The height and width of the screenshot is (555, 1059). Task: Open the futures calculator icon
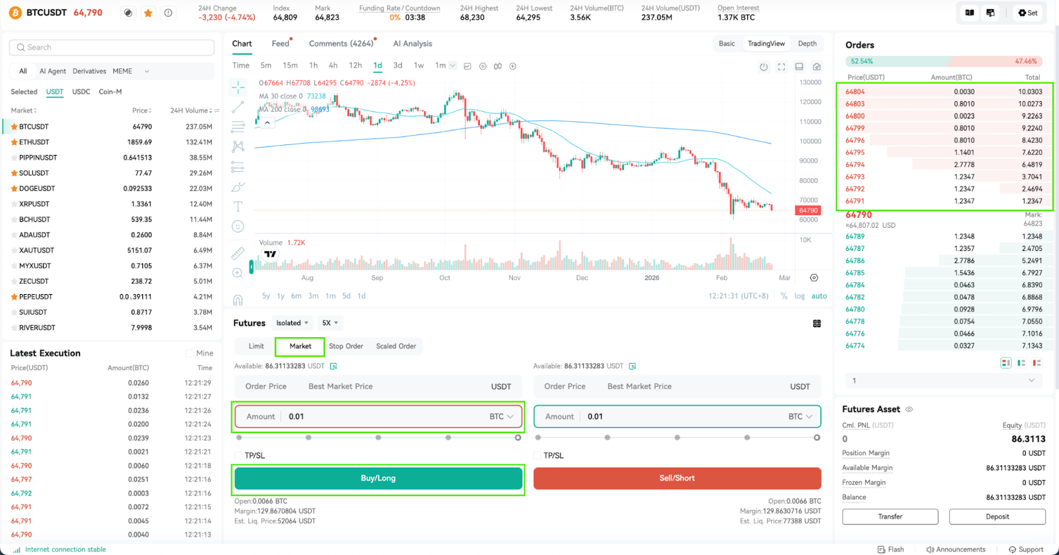tap(817, 323)
